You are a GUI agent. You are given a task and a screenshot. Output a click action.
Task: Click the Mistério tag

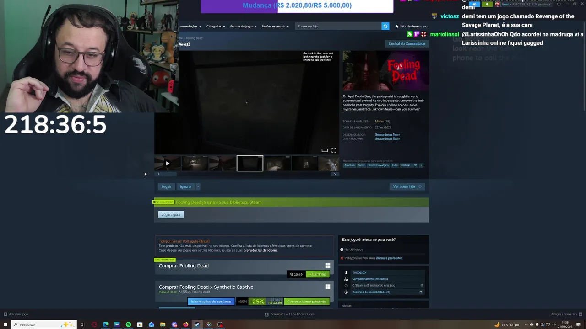[x=406, y=165]
